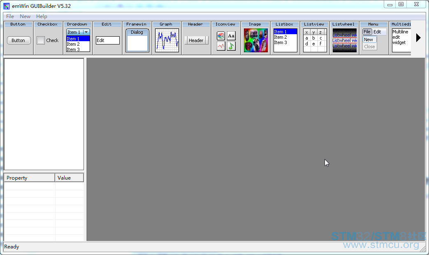Add a Header widget from the palette
The width and height of the screenshot is (429, 255).
pyautogui.click(x=196, y=38)
